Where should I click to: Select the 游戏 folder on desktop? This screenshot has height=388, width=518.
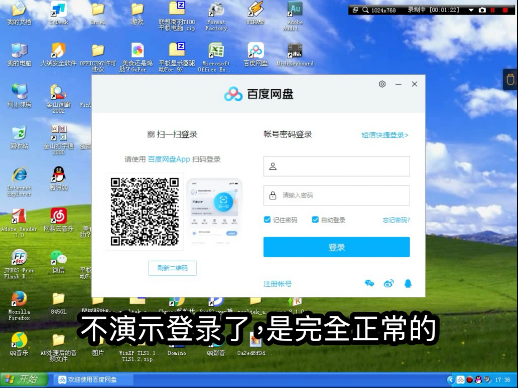(x=137, y=14)
